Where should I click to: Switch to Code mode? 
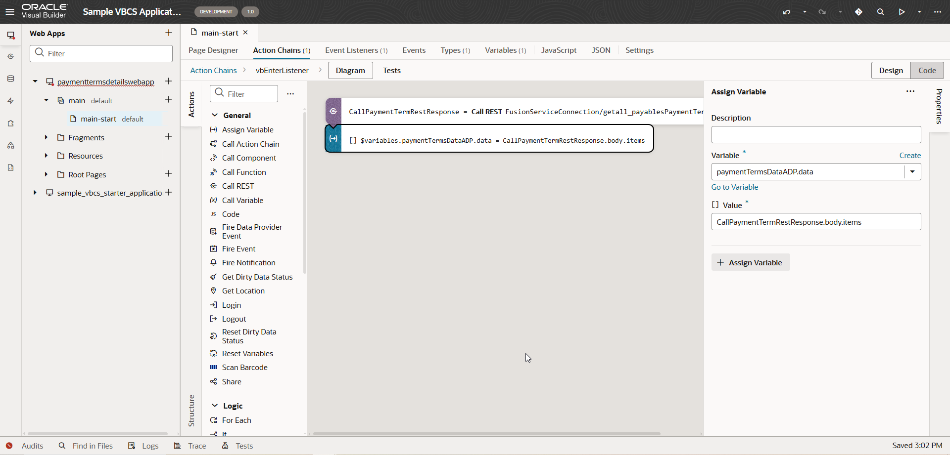point(927,71)
